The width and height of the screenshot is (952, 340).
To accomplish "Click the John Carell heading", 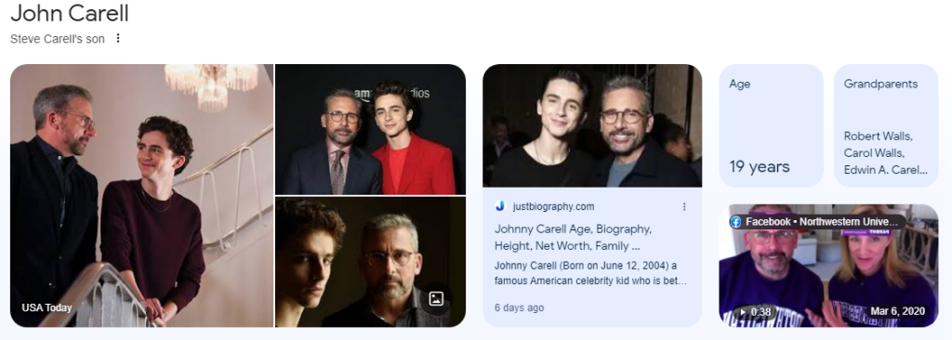I will [x=70, y=13].
